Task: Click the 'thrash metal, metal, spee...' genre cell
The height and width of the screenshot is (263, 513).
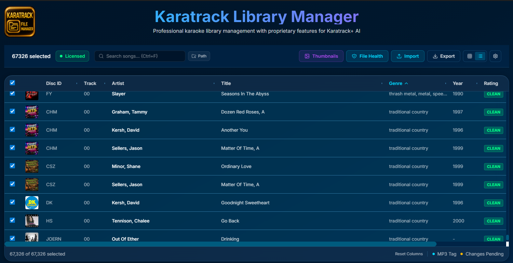Action: (418, 94)
